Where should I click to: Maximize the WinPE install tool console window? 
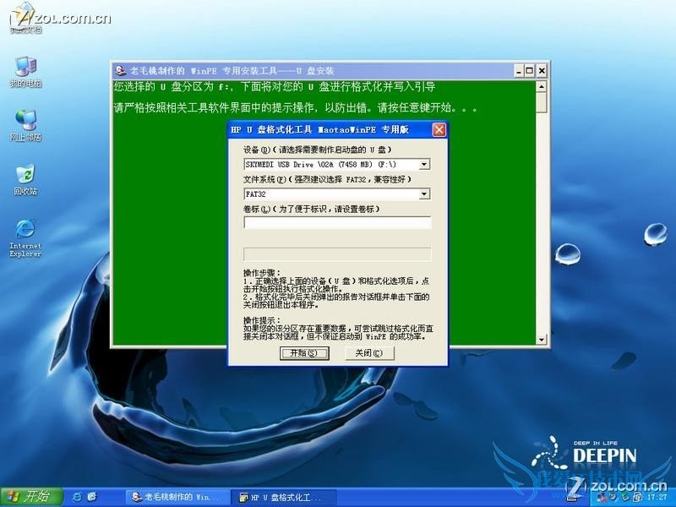tap(528, 71)
